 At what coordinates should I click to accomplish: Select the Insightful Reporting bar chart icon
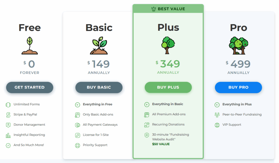coord(8,135)
